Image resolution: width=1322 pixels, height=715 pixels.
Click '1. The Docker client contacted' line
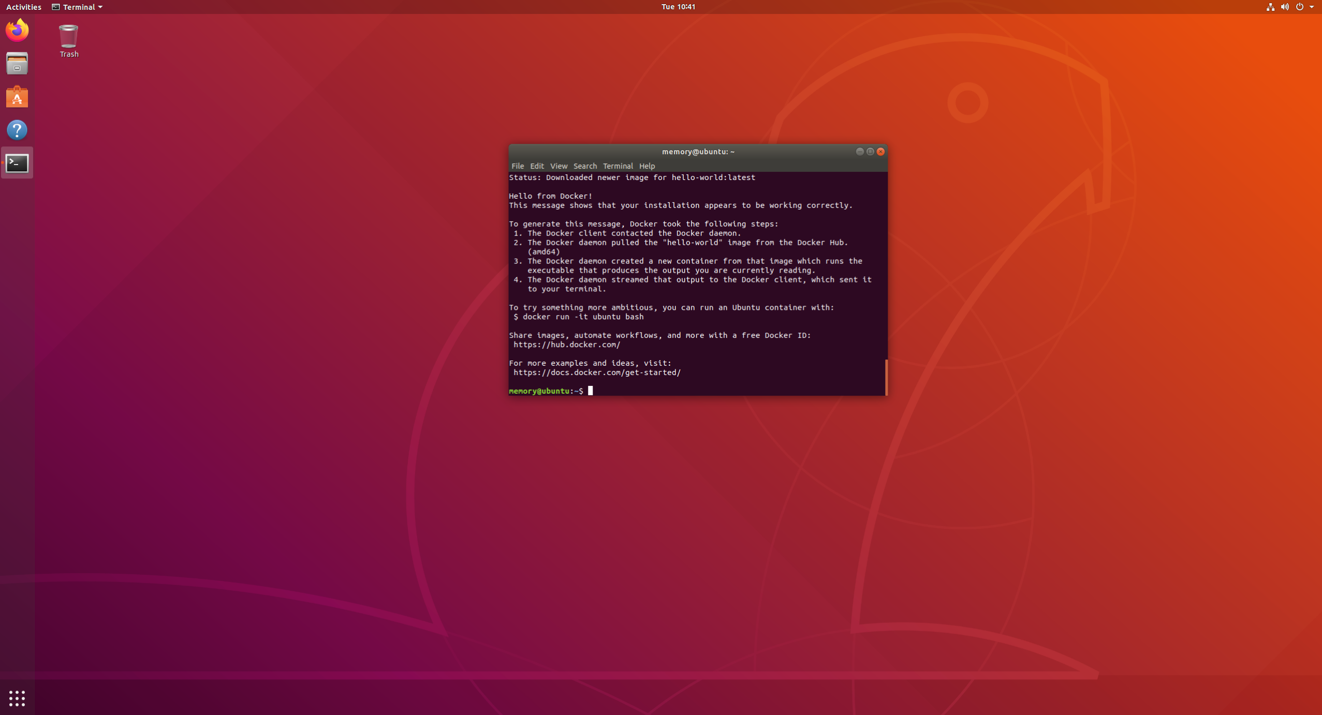click(628, 233)
